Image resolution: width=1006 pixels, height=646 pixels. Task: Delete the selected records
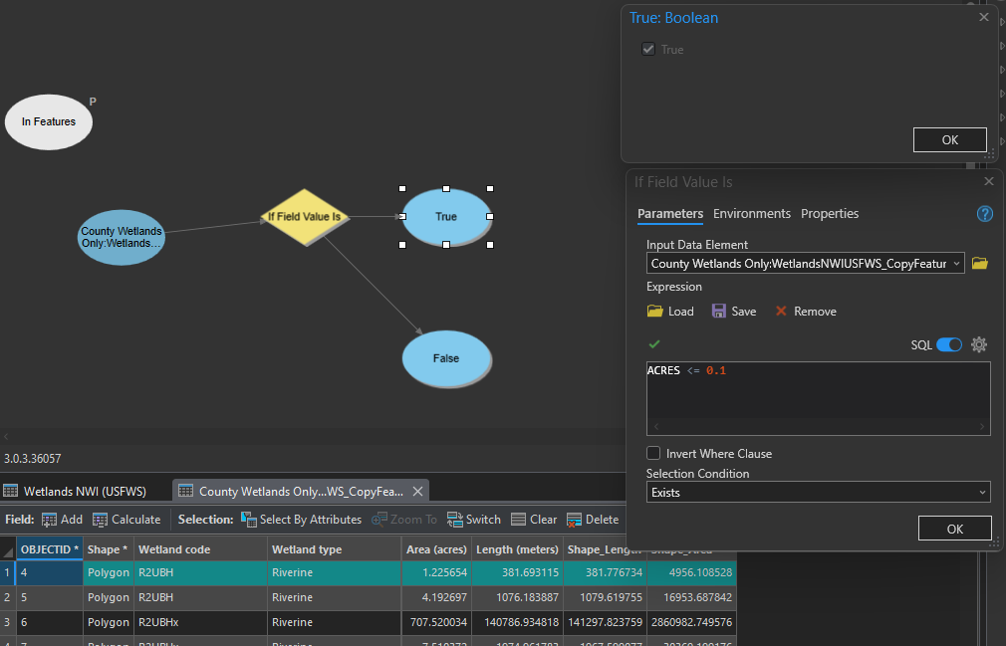click(593, 519)
